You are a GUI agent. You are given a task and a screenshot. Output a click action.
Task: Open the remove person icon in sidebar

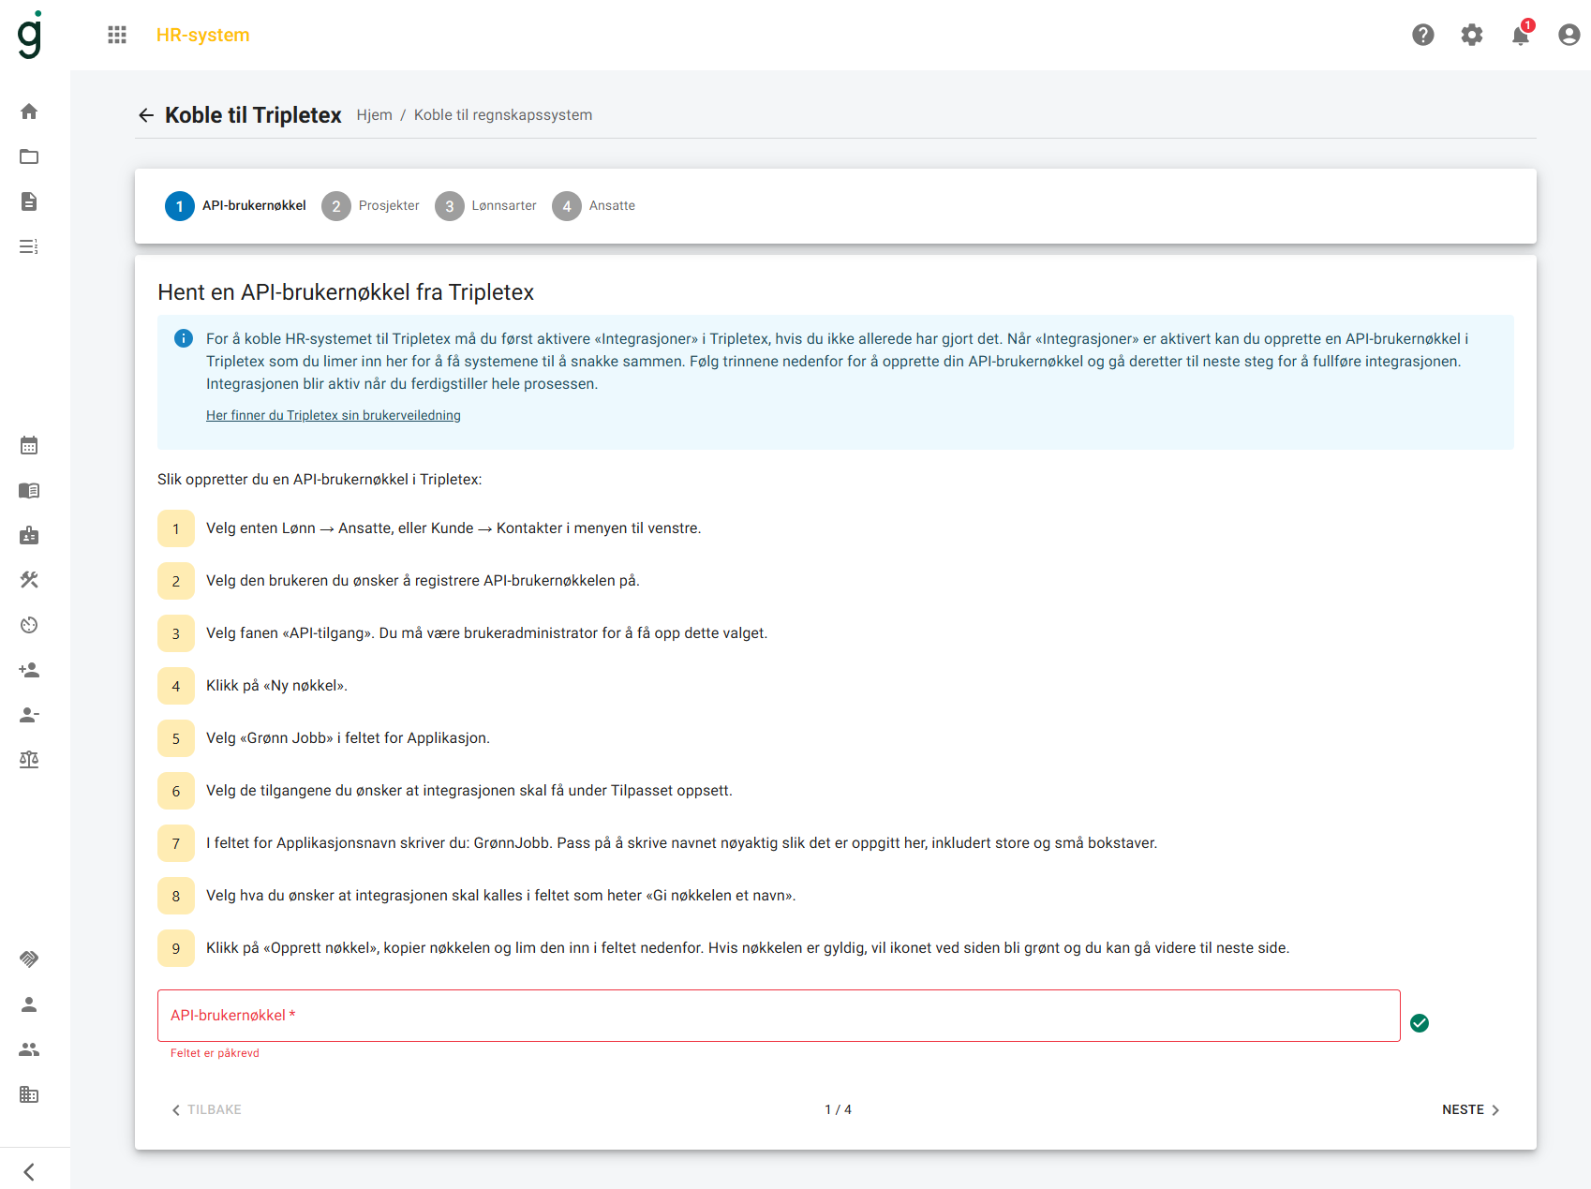[29, 715]
